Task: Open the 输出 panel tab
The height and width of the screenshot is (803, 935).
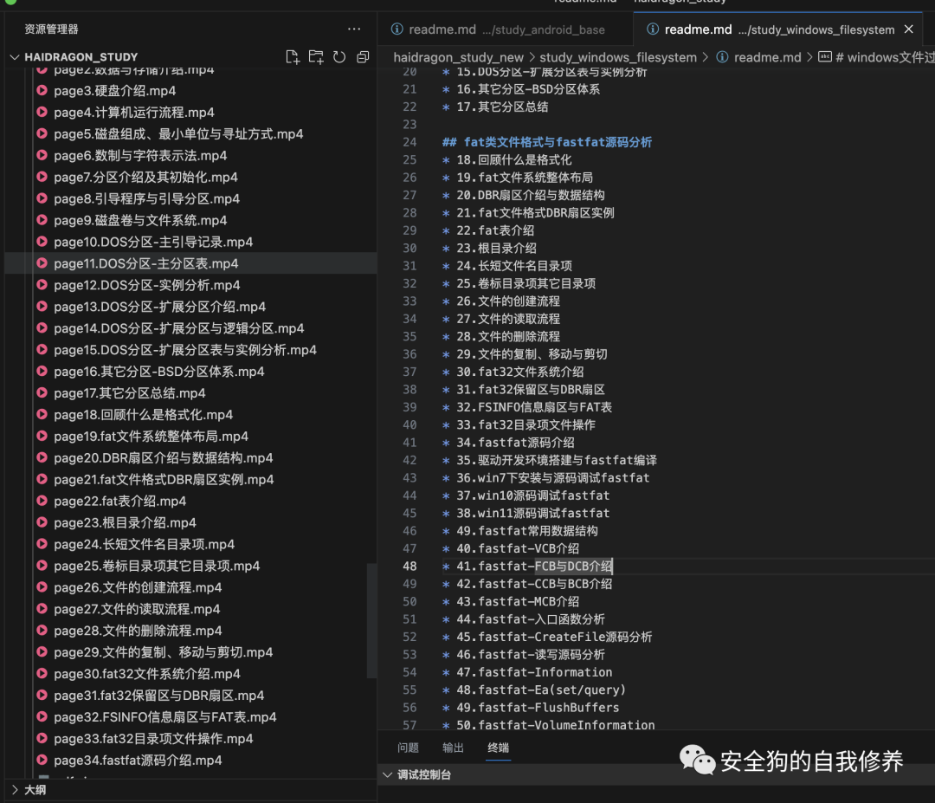Action: point(453,748)
